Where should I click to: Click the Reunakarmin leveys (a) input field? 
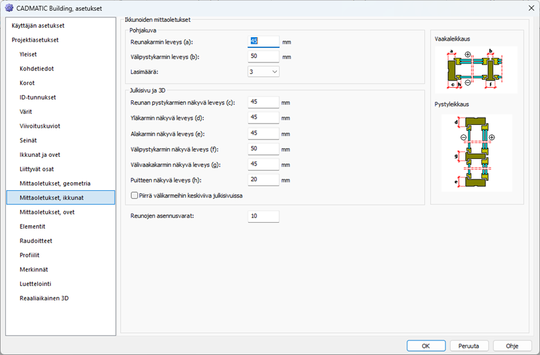263,42
